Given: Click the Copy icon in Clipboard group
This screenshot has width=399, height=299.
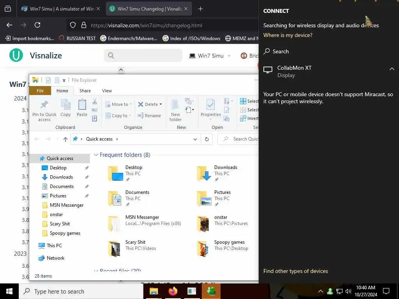Looking at the screenshot, I should (65, 105).
